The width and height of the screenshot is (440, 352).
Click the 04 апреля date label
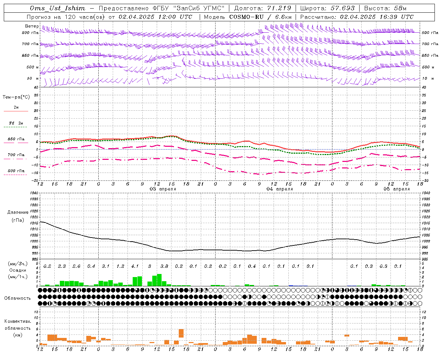tap(280, 189)
